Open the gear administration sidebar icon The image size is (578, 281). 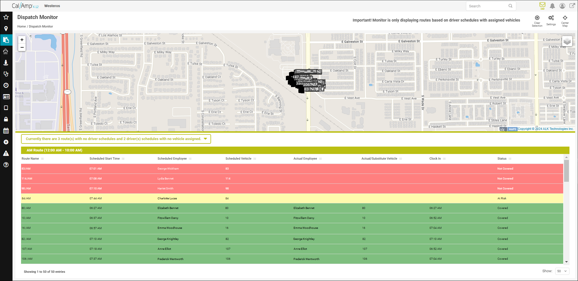point(6,142)
